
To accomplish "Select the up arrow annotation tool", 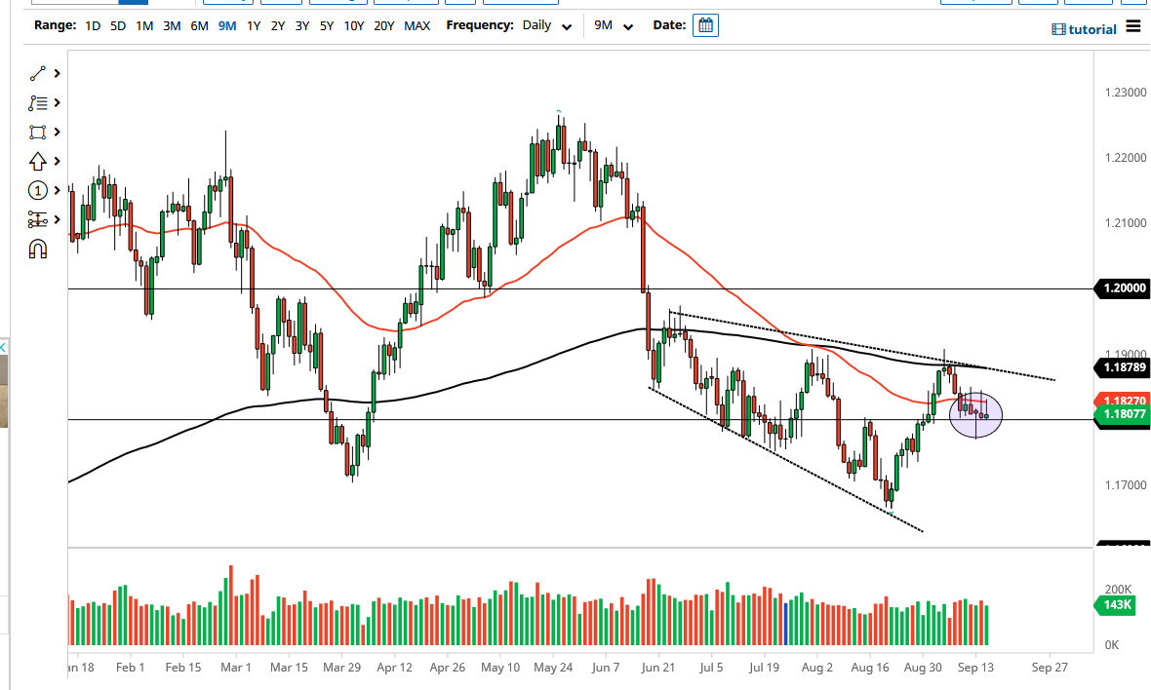I will [x=38, y=161].
